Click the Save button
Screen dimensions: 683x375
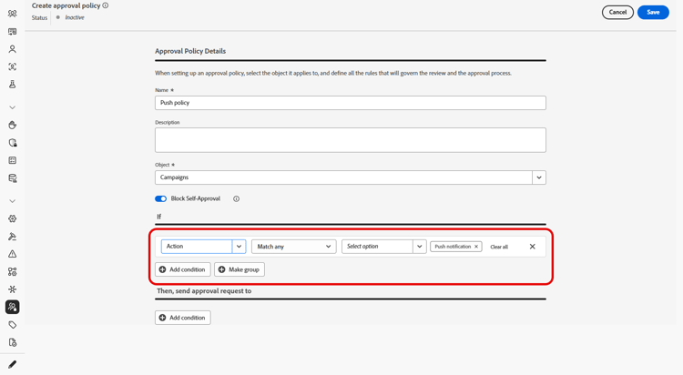point(653,12)
